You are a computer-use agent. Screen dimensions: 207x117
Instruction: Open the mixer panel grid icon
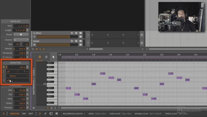click(x=57, y=113)
